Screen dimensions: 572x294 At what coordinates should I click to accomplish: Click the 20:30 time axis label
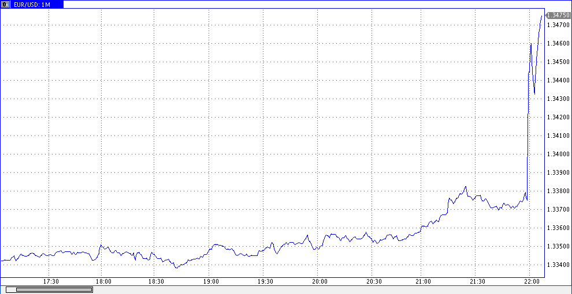pos(374,282)
